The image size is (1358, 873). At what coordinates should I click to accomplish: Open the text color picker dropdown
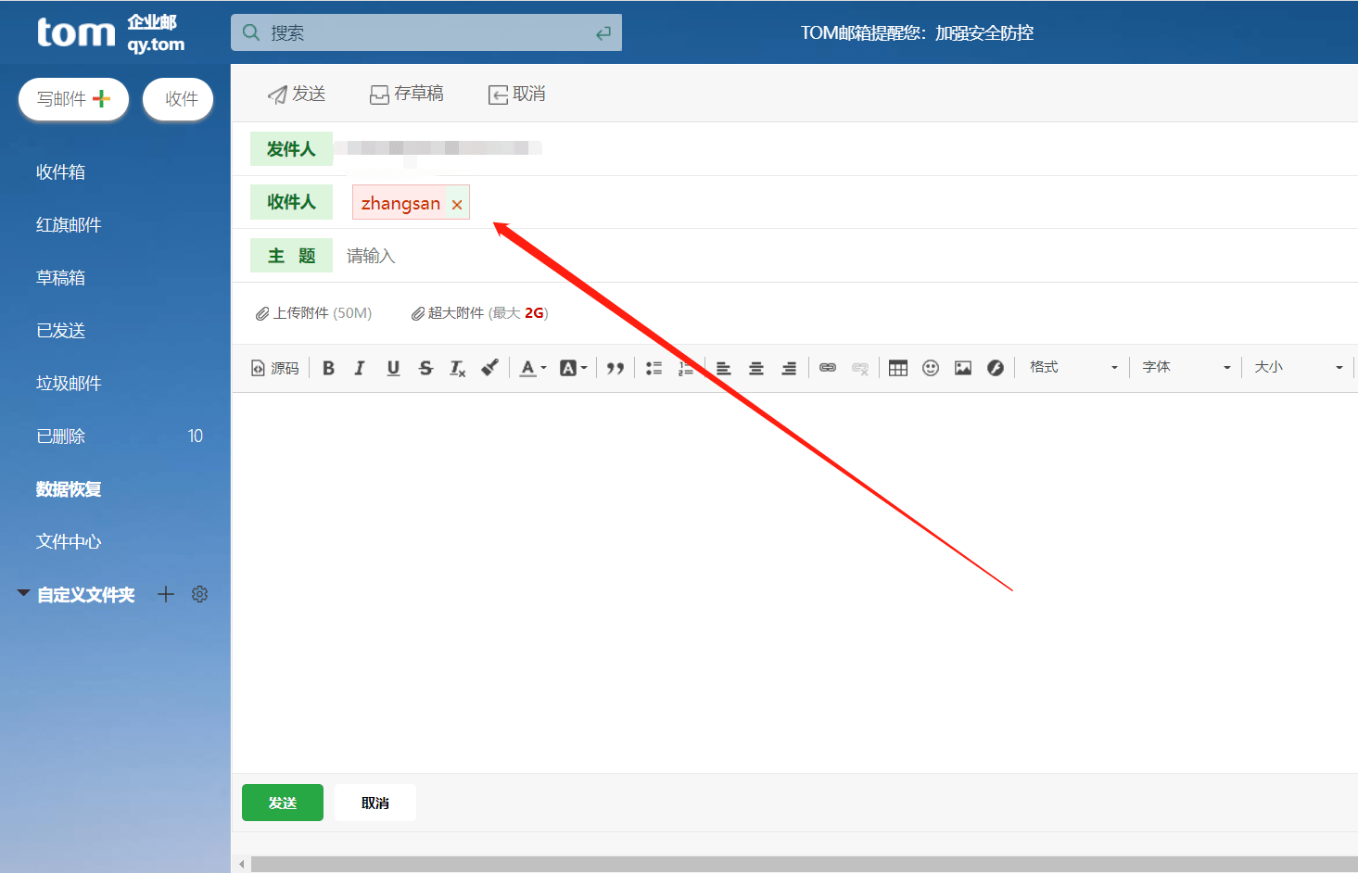point(531,368)
